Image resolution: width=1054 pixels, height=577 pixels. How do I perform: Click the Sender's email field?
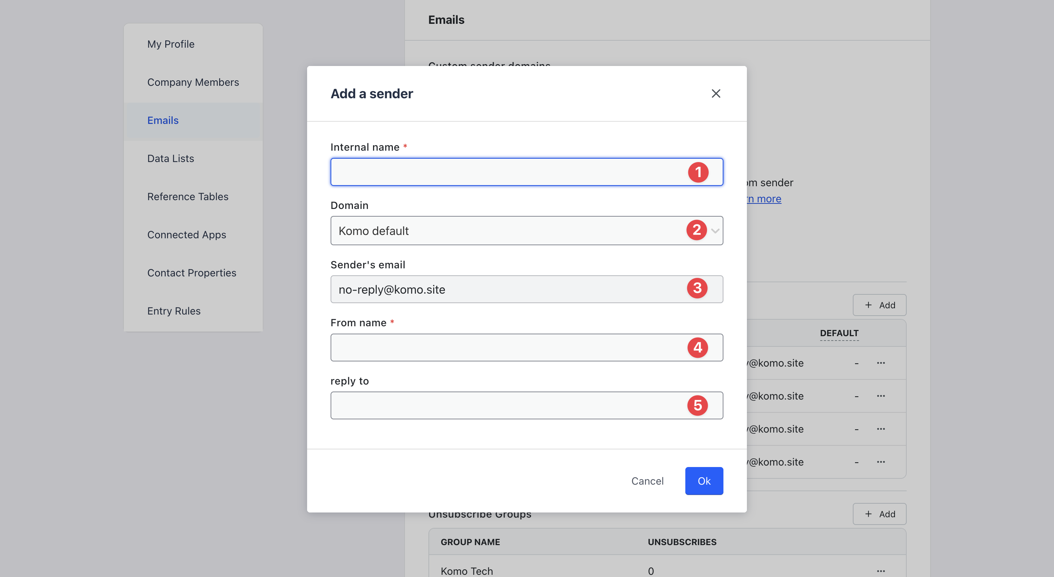(507, 289)
